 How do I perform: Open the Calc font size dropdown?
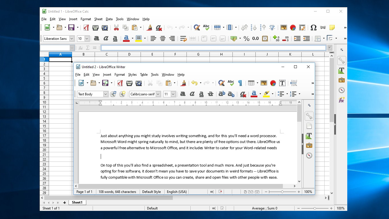(x=87, y=39)
